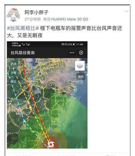Toggle the 雷达 radar overlay
135x156 pixels.
14,82
